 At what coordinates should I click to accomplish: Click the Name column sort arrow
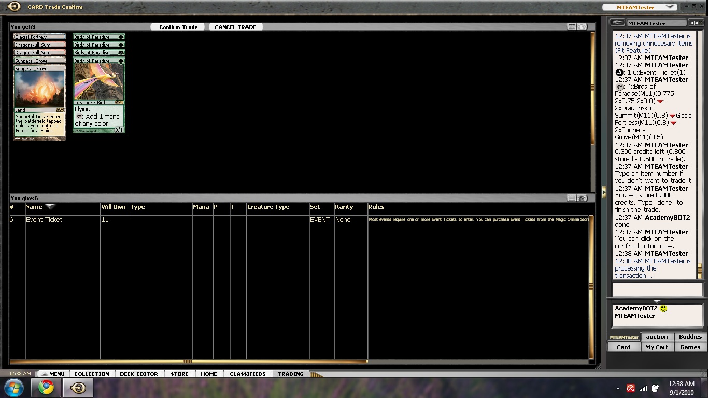coord(50,206)
